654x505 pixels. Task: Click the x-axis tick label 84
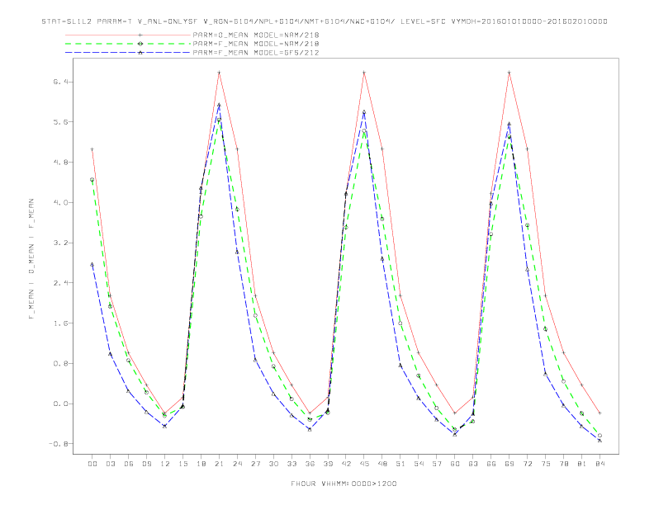(x=600, y=464)
